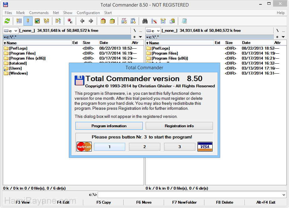Open the left panel directory hotlist asterisk
The height and width of the screenshot is (208, 289).
coord(135,37)
